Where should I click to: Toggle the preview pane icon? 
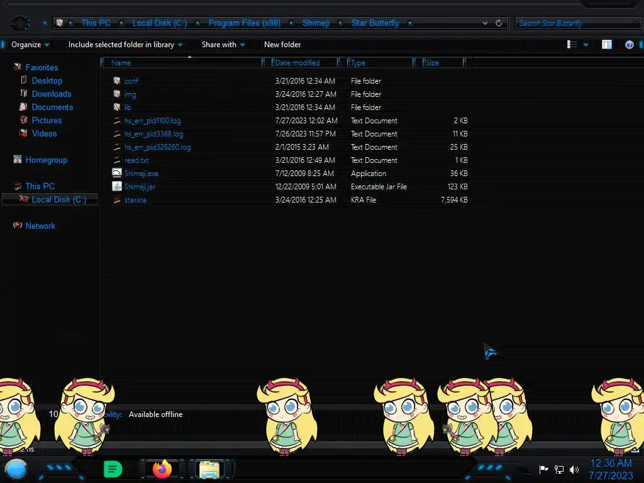point(607,45)
